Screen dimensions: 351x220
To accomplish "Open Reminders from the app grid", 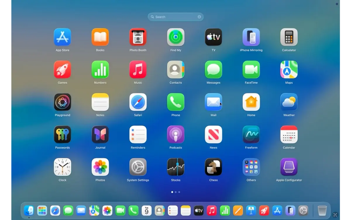I will click(138, 135).
